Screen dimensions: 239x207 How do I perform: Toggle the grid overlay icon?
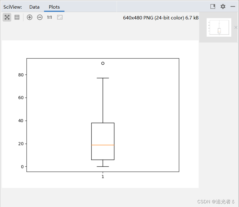click(17, 17)
